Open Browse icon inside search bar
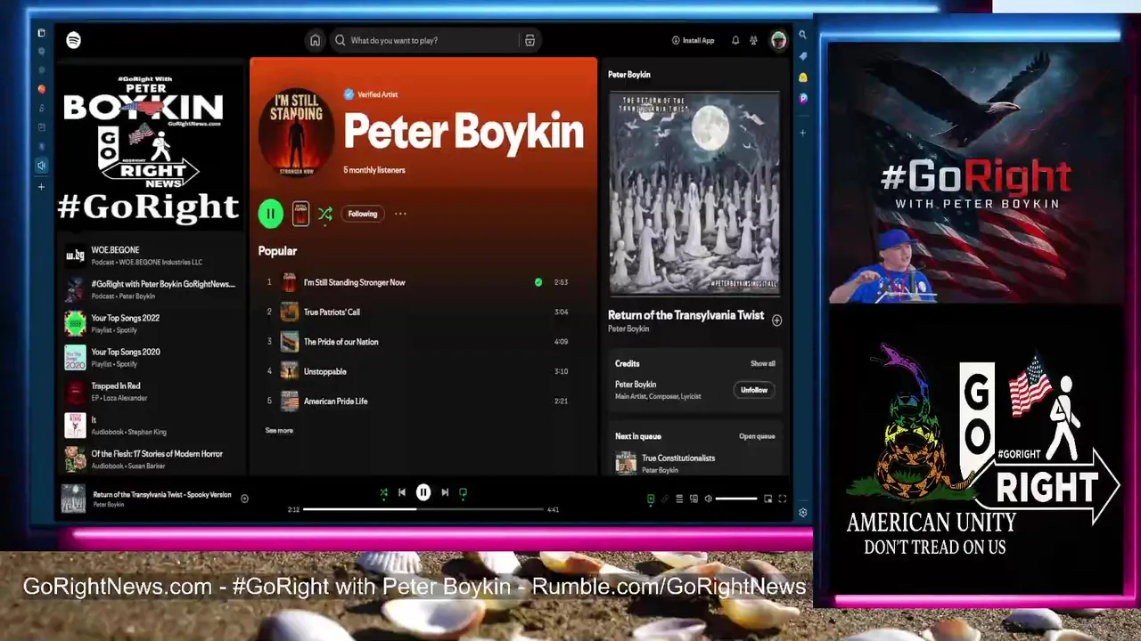Viewport: 1141px width, 641px height. [x=529, y=40]
